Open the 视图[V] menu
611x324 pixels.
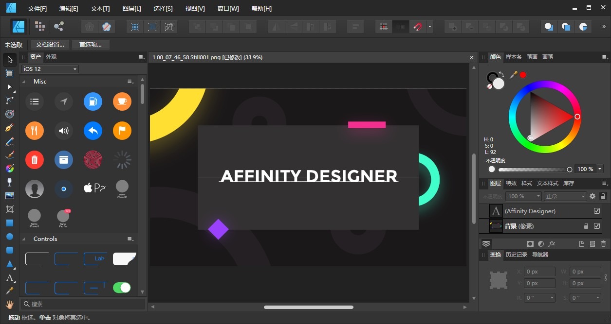(x=195, y=9)
